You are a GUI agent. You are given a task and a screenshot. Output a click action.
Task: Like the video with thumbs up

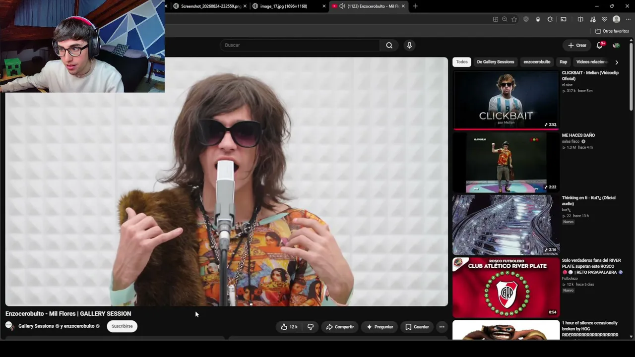click(289, 327)
